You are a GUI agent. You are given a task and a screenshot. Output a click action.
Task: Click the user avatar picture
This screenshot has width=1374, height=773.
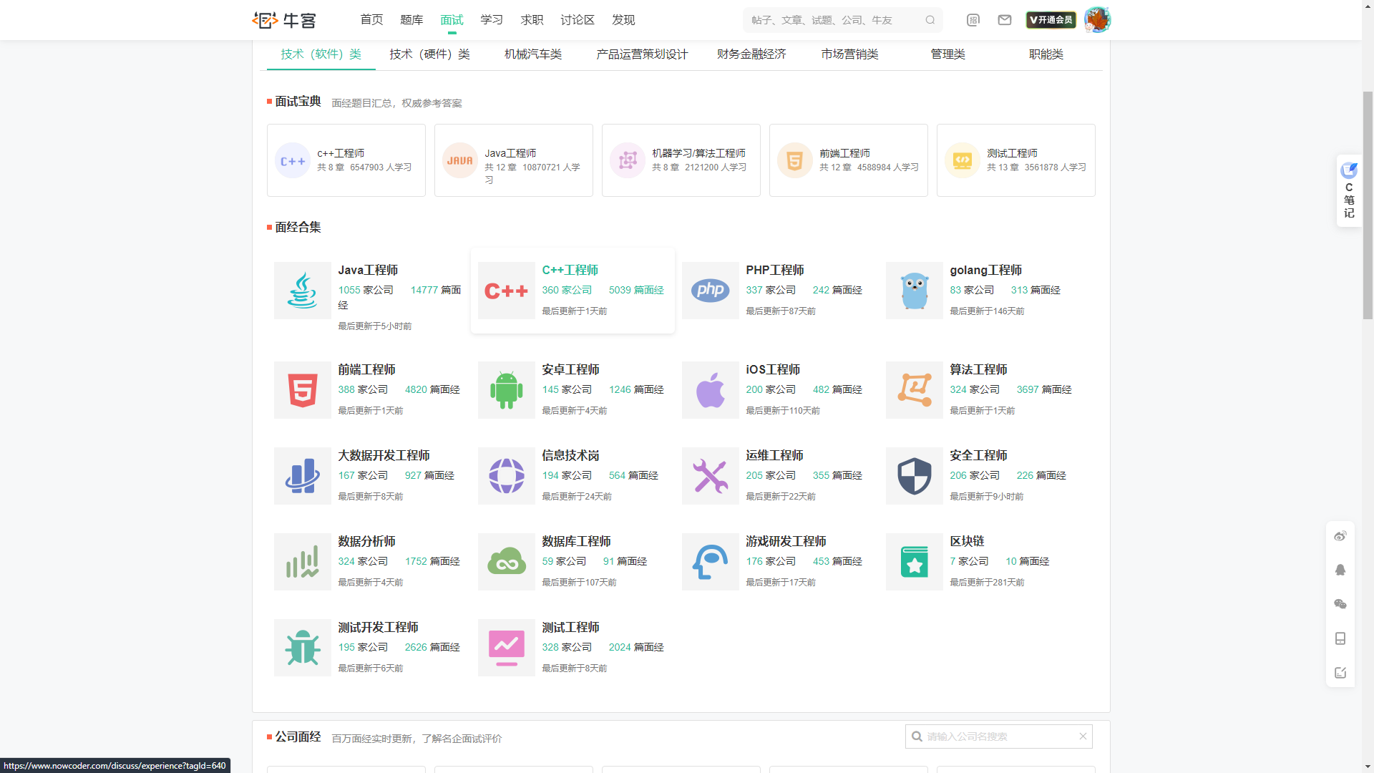[x=1096, y=20]
